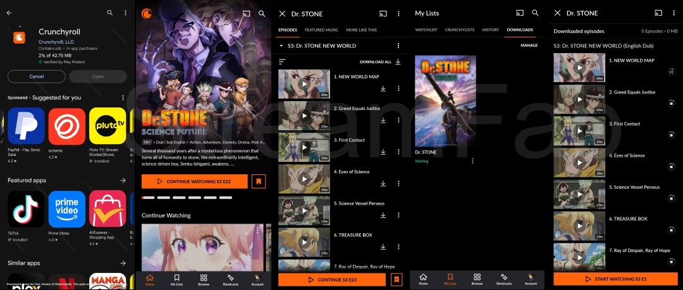Open Account in My Lists screen bottom navigation
The image size is (683, 290).
531,279
